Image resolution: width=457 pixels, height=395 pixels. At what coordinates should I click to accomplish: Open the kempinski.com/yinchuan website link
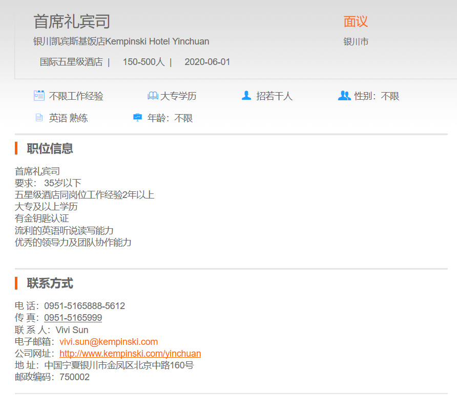pyautogui.click(x=130, y=354)
